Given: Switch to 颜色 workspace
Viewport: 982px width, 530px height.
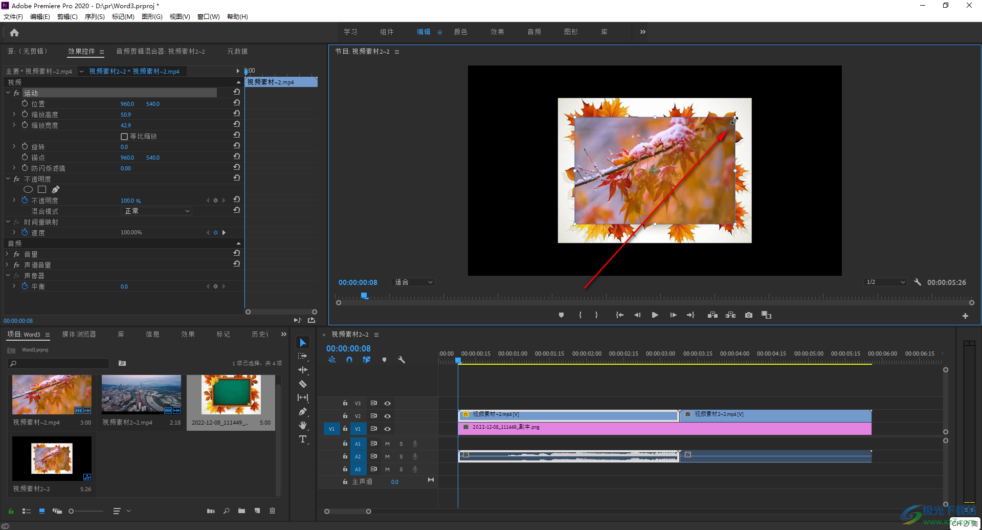Looking at the screenshot, I should coord(460,32).
